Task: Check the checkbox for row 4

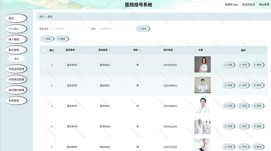Action: [x=43, y=127]
